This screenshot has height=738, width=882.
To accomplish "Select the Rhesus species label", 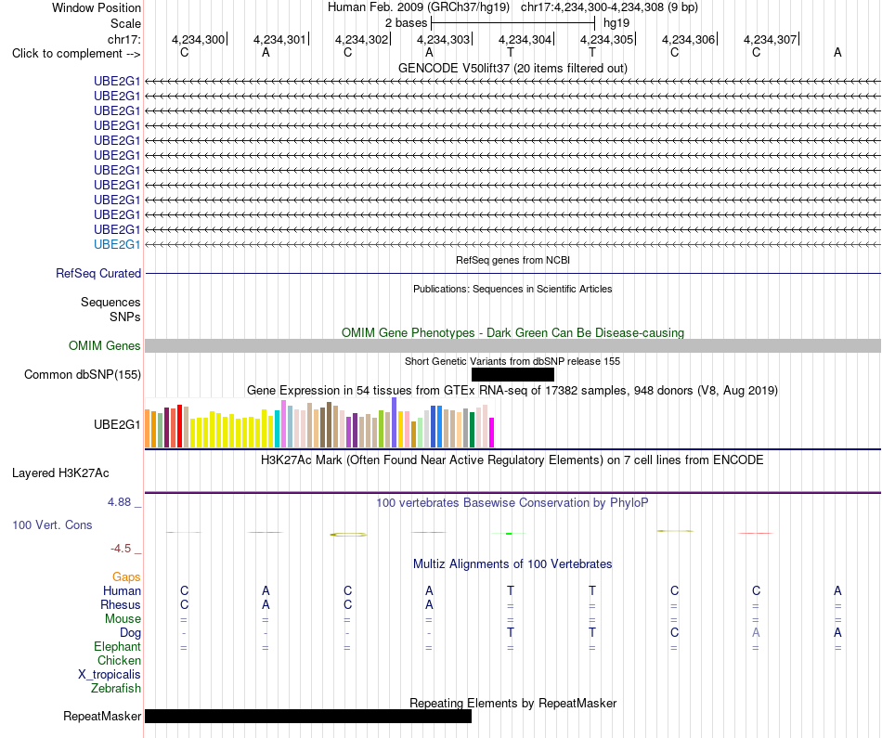I will (x=121, y=604).
